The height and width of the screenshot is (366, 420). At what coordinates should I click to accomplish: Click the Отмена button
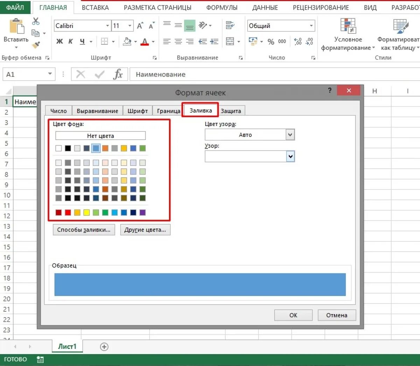pos(337,315)
